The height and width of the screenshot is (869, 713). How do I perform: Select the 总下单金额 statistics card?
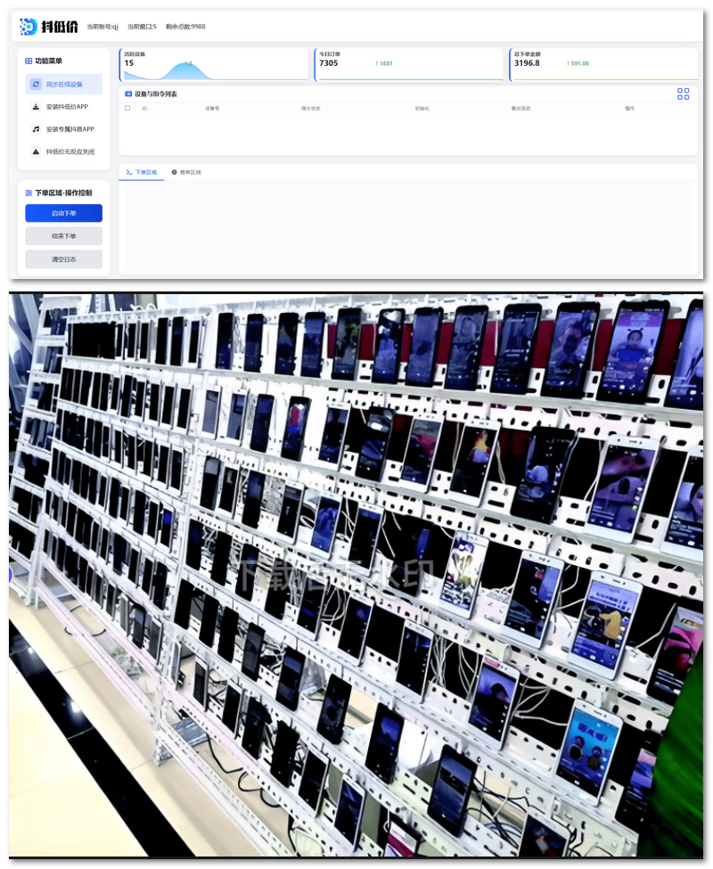click(x=603, y=65)
